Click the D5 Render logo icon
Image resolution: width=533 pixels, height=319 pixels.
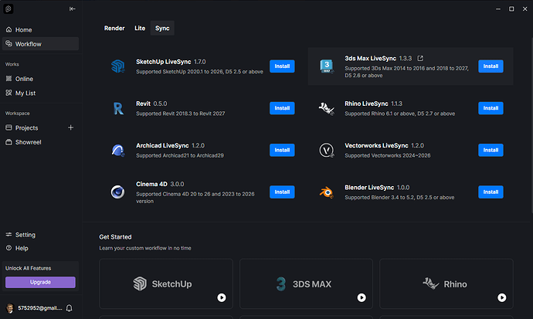[8, 8]
